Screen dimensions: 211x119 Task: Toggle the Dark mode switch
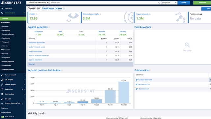(x=3, y=117)
